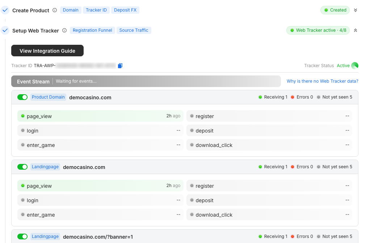Screen dimensions: 366x243
Task: Click the Create Product info icon
Action: click(x=55, y=10)
